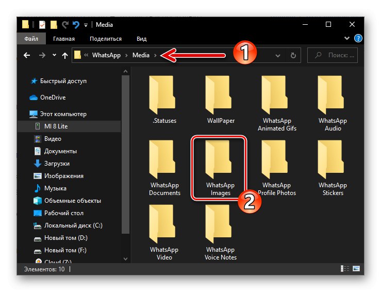Viewport: 381px width, 292px height.
Task: Click the blue Redo arrow in title bar
Action: (76, 25)
